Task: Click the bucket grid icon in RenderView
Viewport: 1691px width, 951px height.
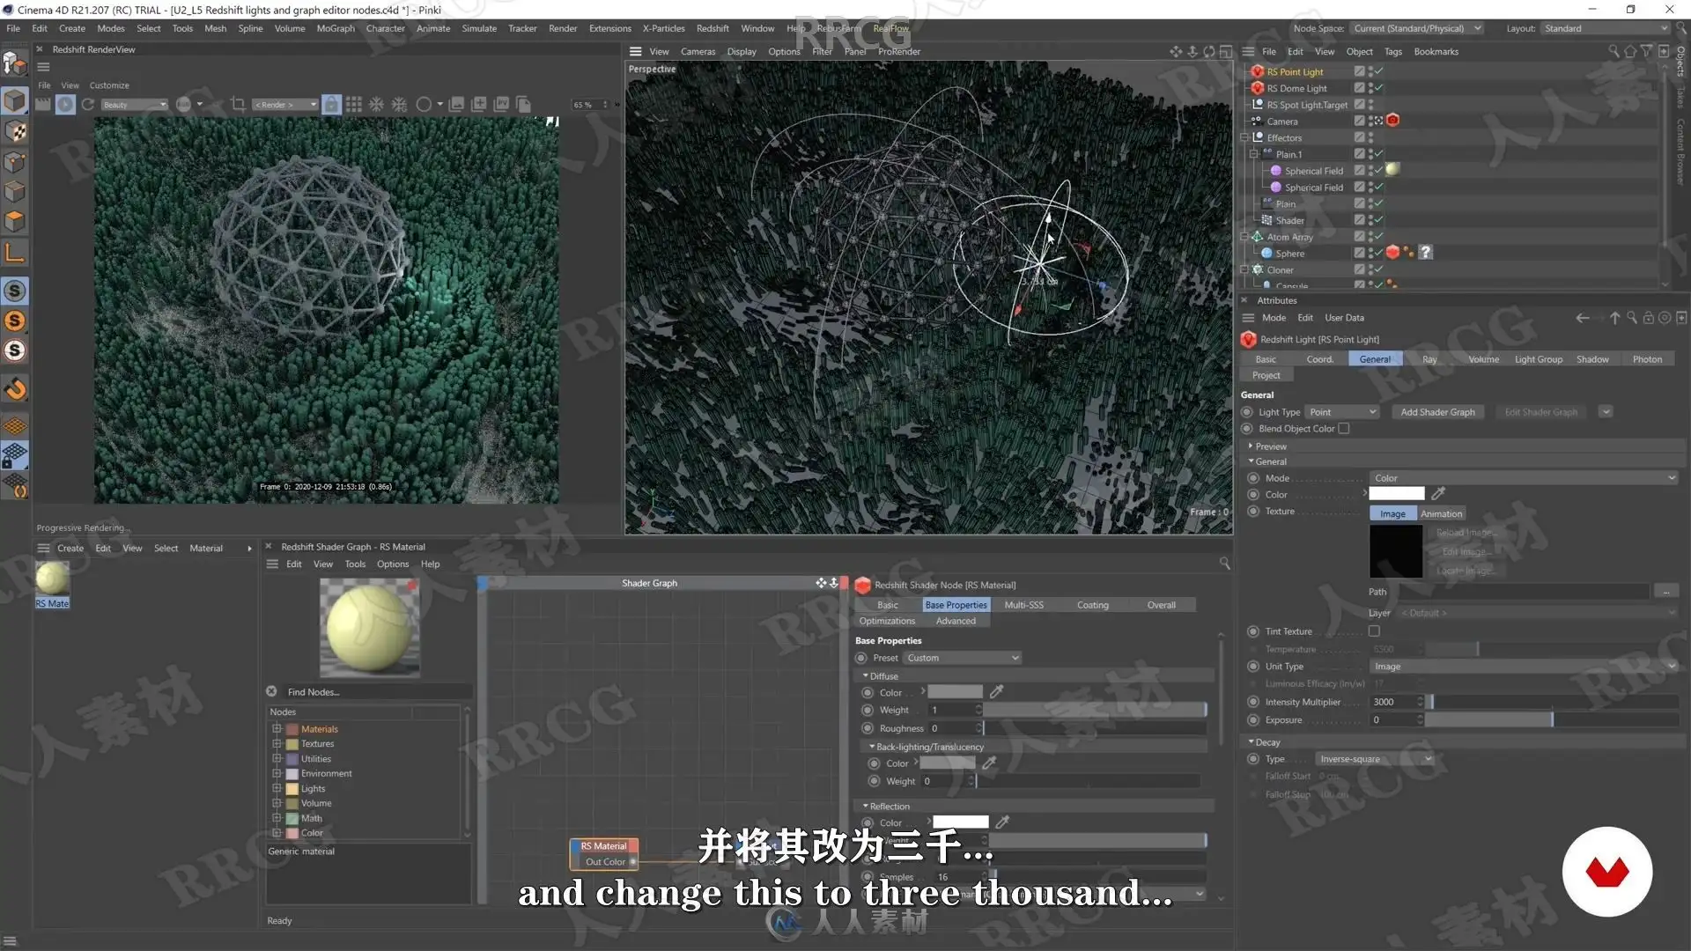Action: [354, 105]
